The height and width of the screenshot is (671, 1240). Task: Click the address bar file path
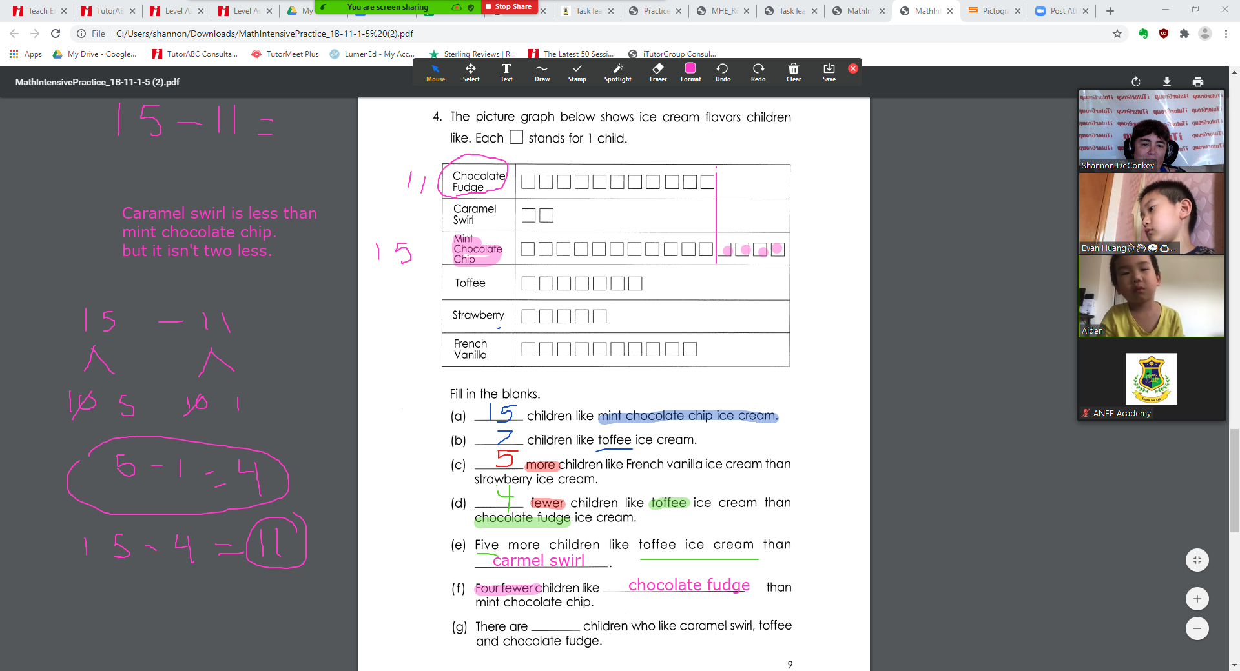coord(265,34)
